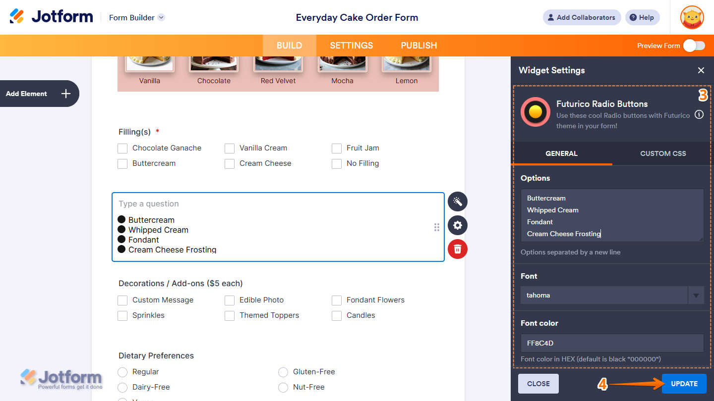Select the Gluten-Free dietary preference

[x=283, y=372]
